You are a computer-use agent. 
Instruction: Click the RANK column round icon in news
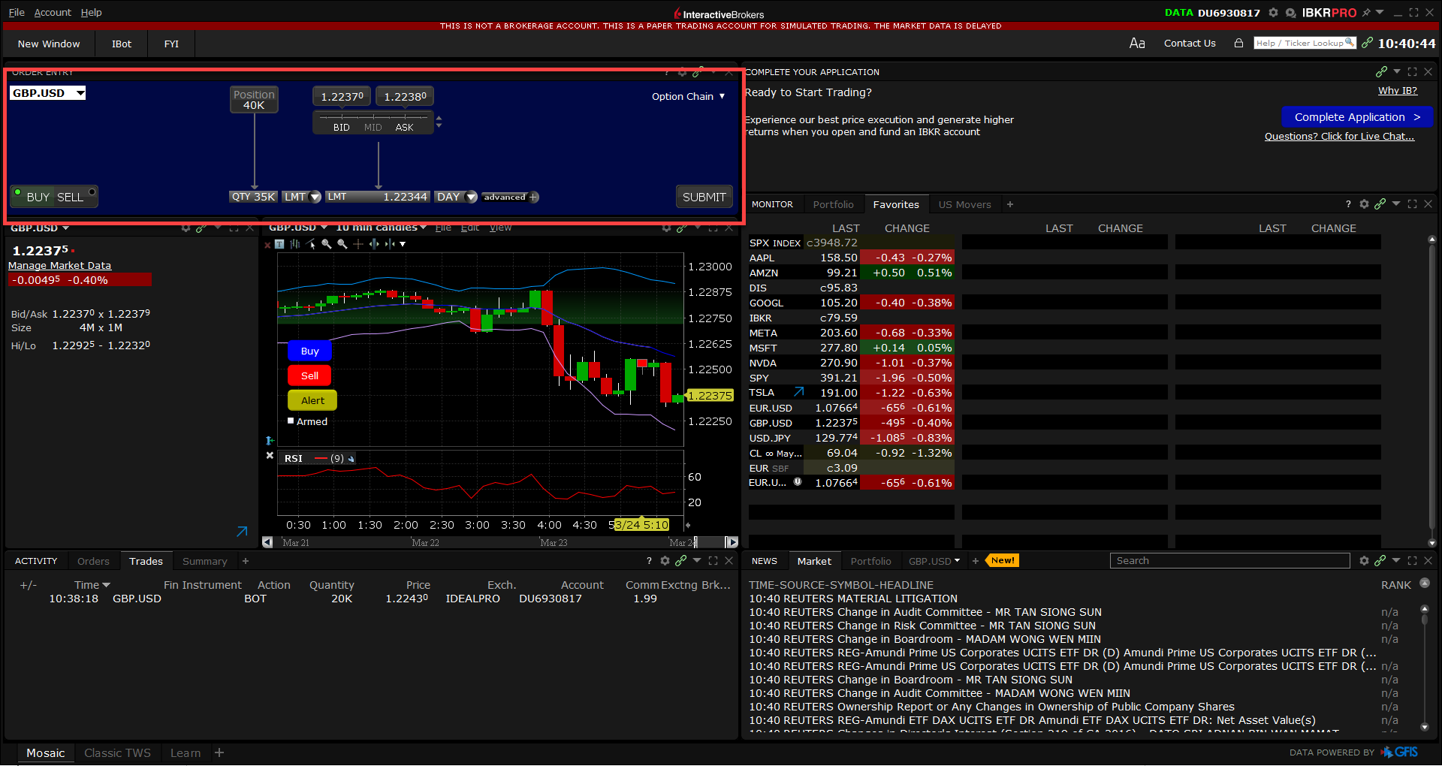pos(1425,584)
